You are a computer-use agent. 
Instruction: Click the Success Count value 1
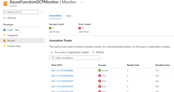[x=53, y=28]
